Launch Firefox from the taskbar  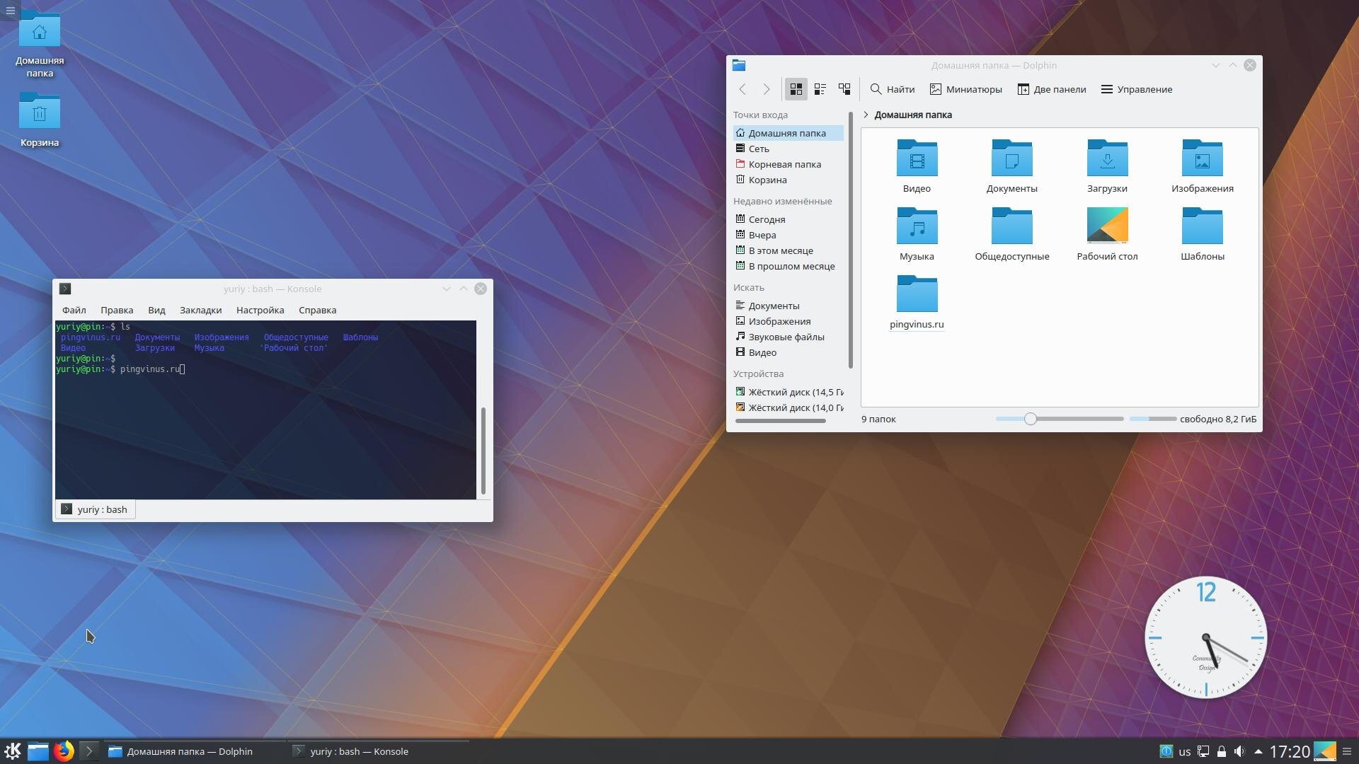(x=64, y=751)
